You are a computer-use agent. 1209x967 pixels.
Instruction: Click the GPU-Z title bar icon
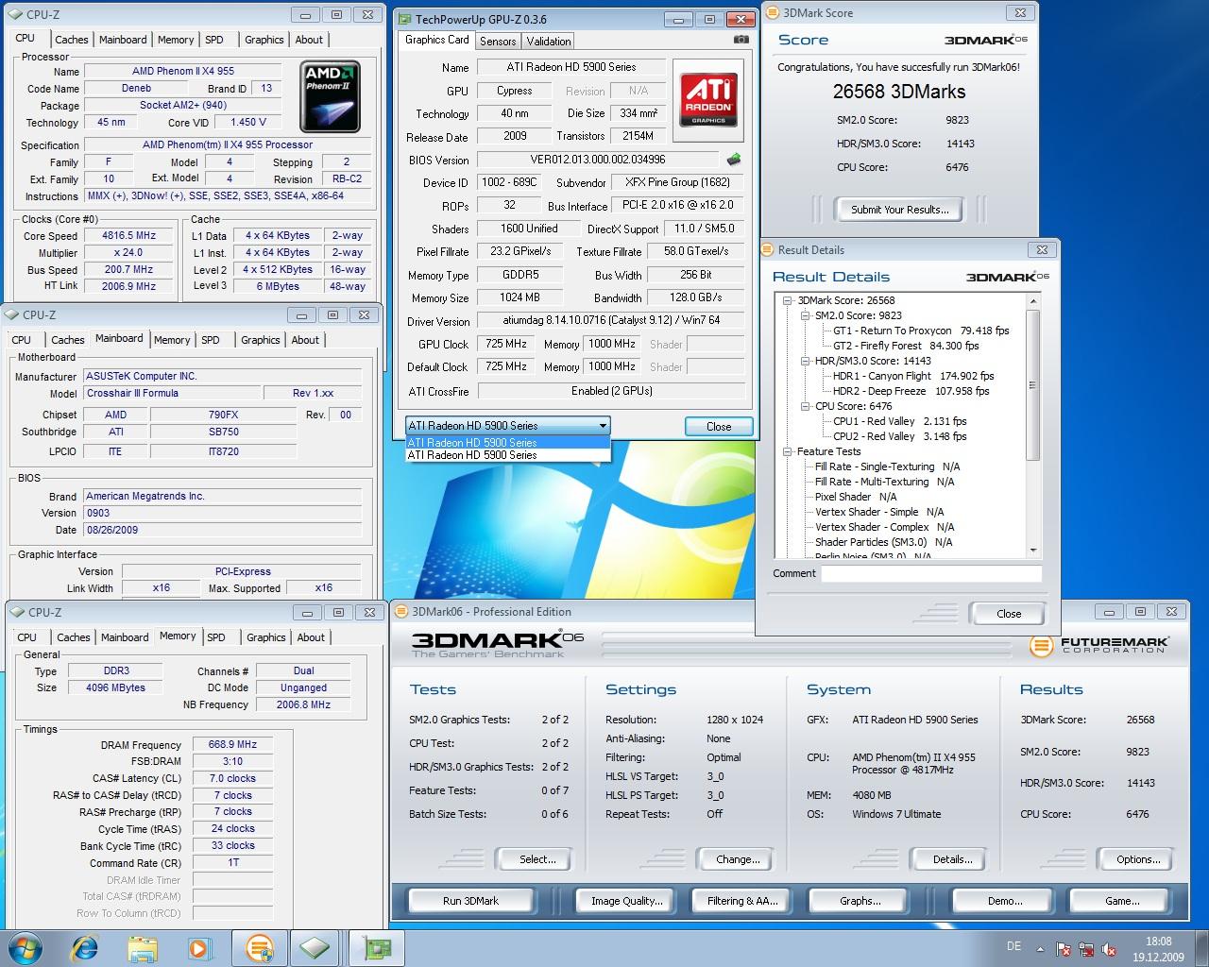point(403,19)
